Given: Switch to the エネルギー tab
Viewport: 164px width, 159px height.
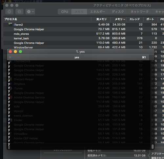Looking at the screenshot, I should [x=98, y=11].
